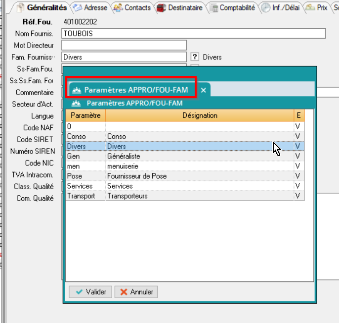Select the Comptabilité tab

pos(232,8)
